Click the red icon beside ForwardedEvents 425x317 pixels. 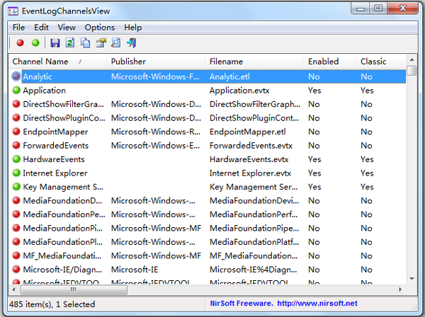pyautogui.click(x=16, y=145)
